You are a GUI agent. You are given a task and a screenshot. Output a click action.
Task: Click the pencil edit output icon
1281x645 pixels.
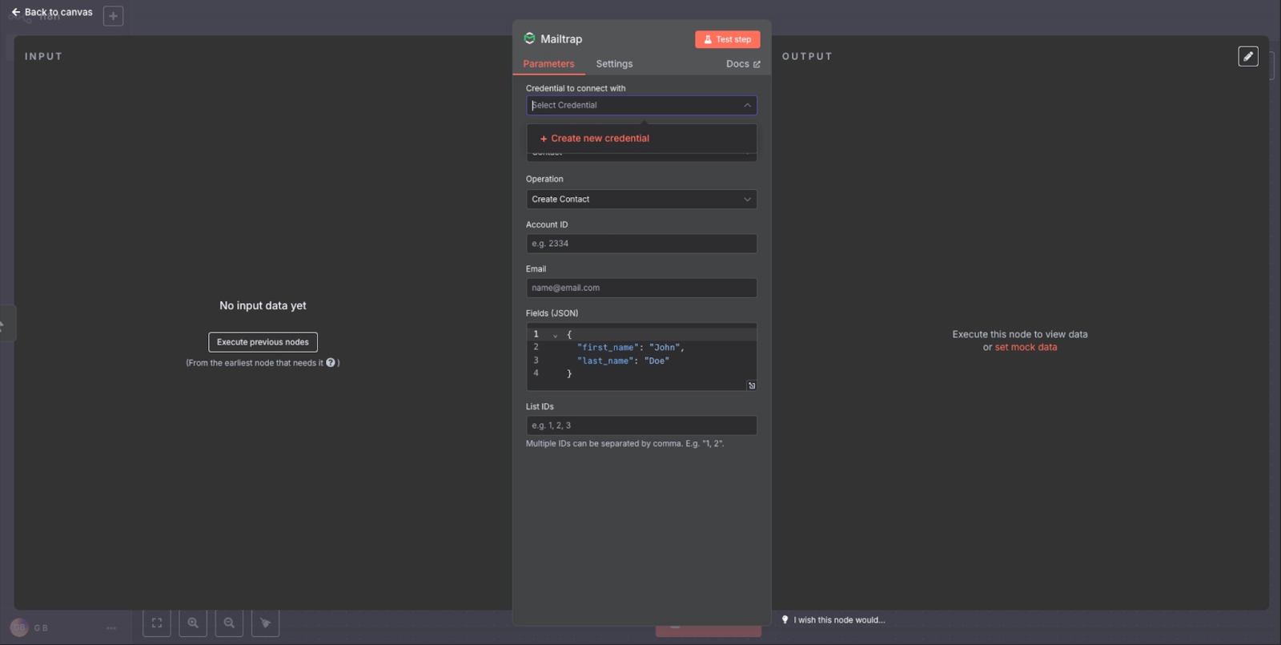click(1247, 56)
